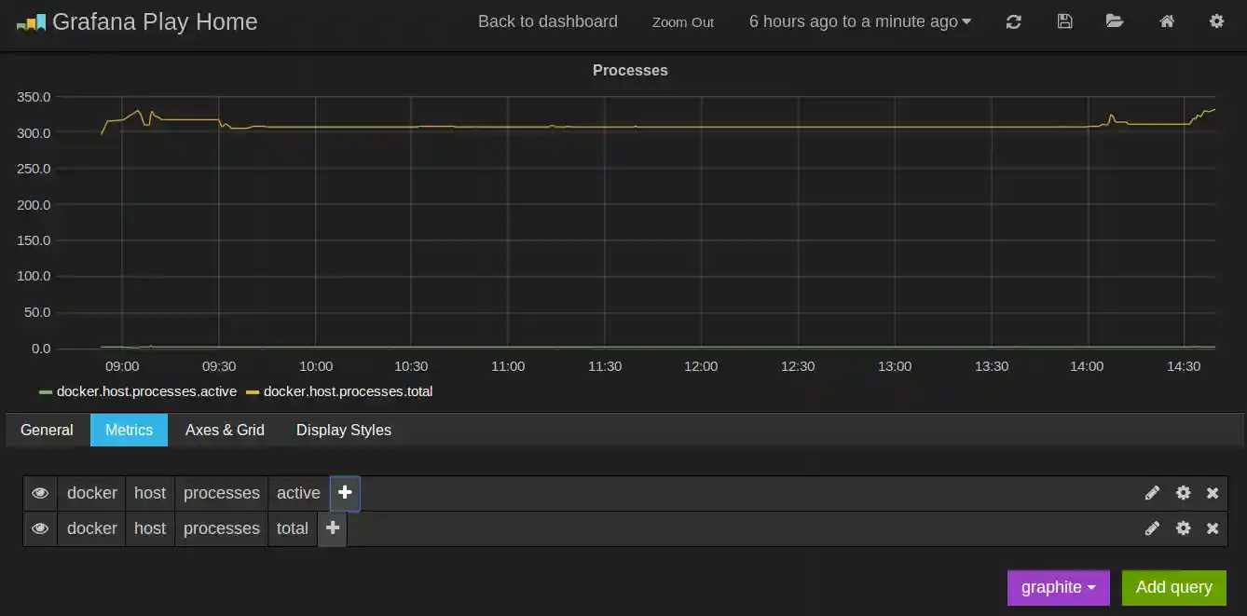Change the 'active' metric segment

click(298, 493)
